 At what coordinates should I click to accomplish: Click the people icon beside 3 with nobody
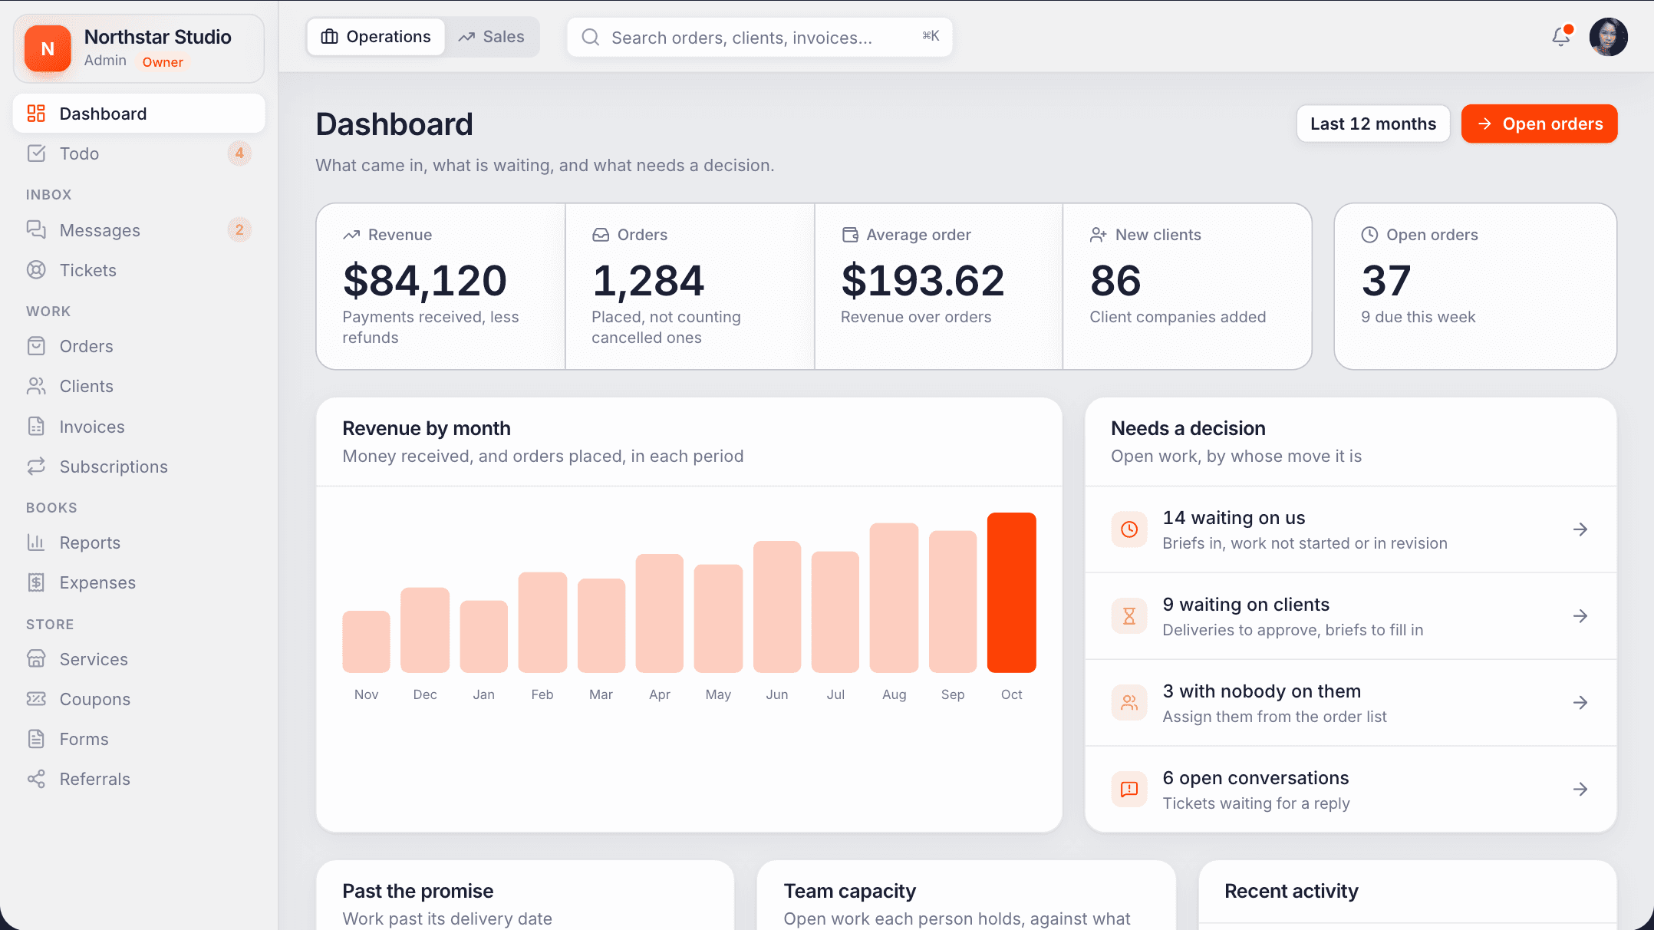(1129, 703)
